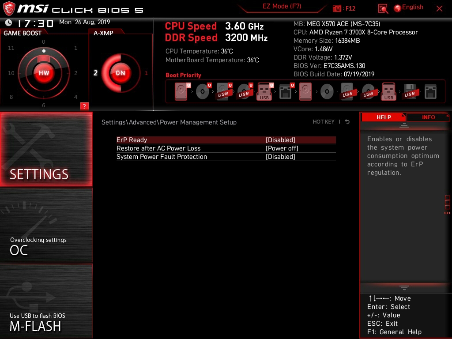Click the MSI dragon shield logo

click(x=9, y=8)
